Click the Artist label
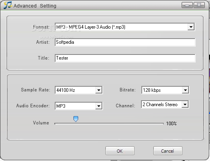This screenshot has height=161, width=210. [43, 42]
